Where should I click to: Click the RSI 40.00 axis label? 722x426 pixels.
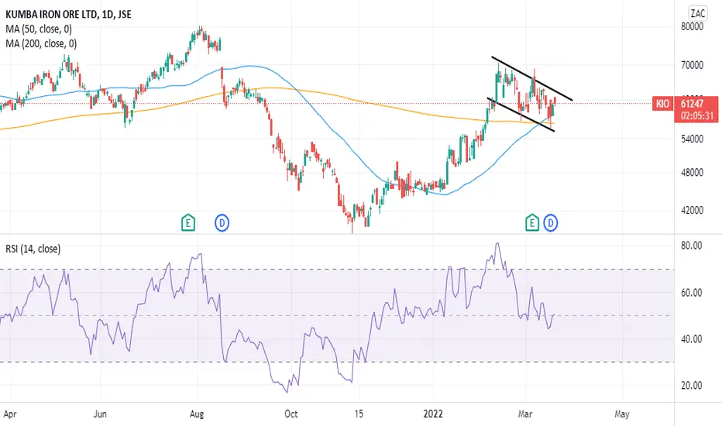(x=692, y=339)
